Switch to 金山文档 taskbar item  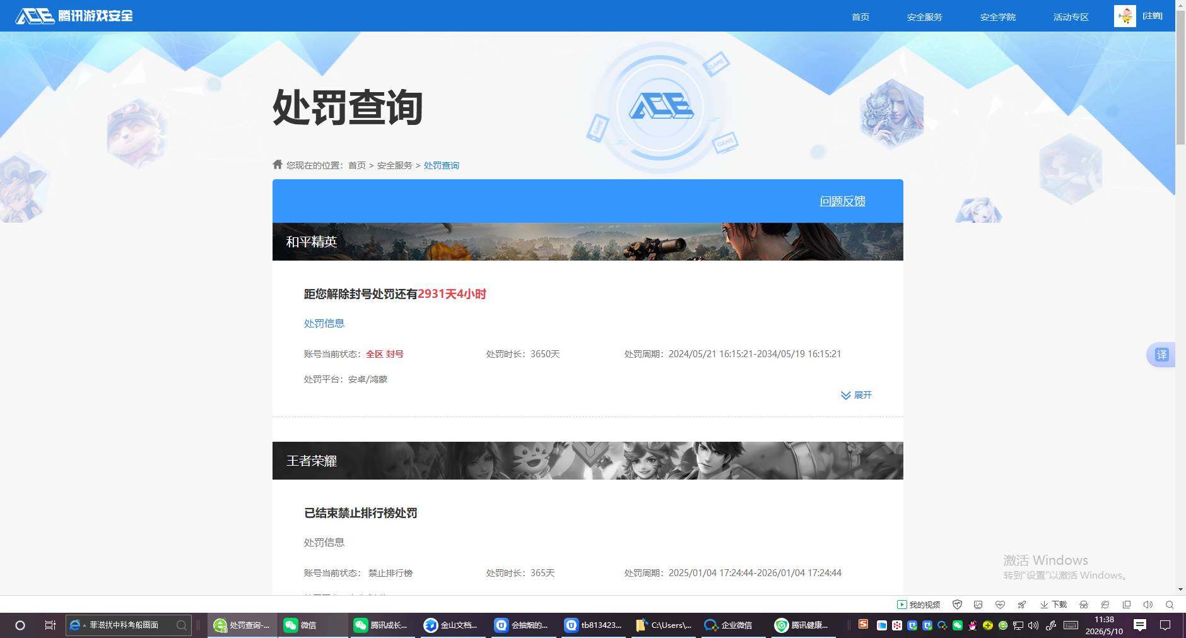[453, 625]
